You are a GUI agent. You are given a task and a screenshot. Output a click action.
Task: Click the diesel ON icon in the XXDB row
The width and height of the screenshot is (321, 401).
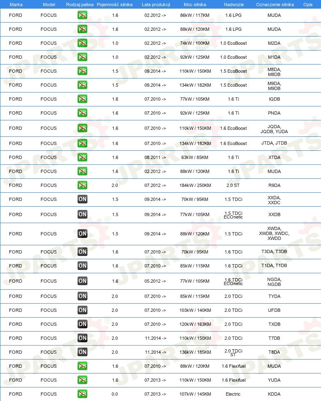tap(82, 214)
